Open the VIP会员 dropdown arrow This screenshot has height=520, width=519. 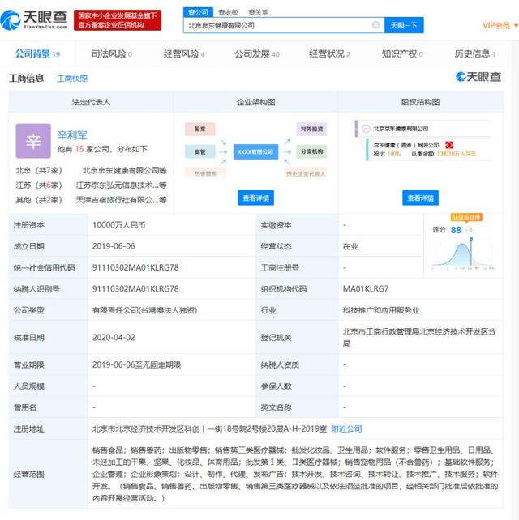[x=516, y=25]
